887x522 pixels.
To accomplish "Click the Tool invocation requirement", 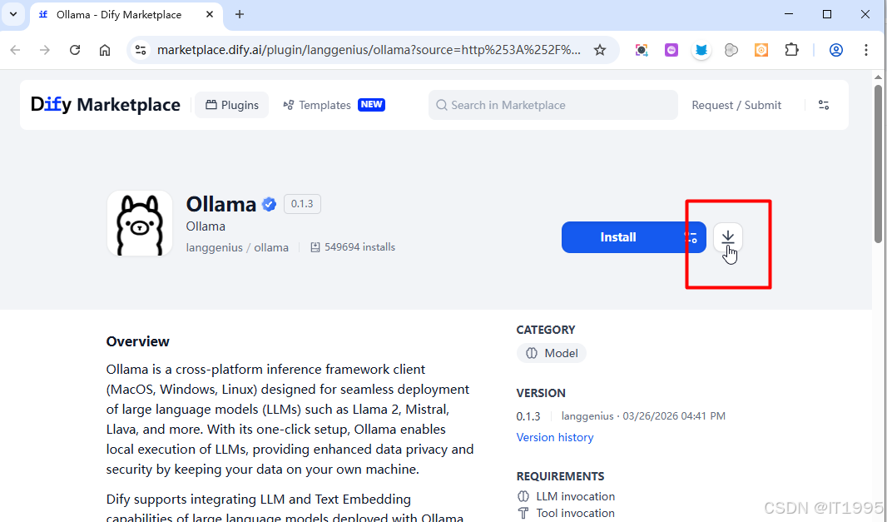I will 567,513.
